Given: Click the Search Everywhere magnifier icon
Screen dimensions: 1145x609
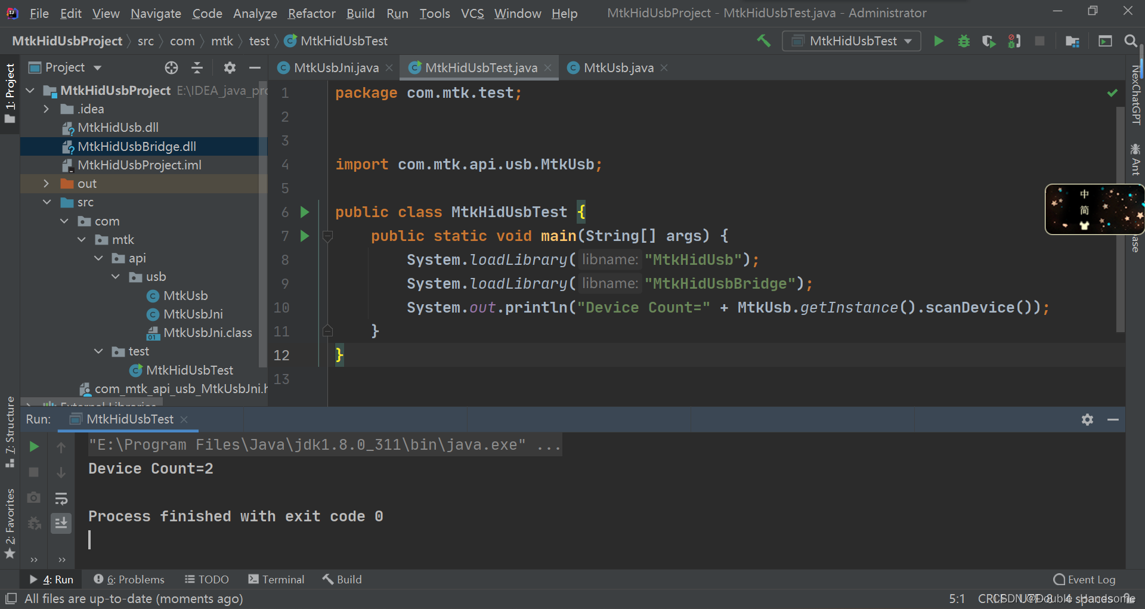Looking at the screenshot, I should [1130, 41].
